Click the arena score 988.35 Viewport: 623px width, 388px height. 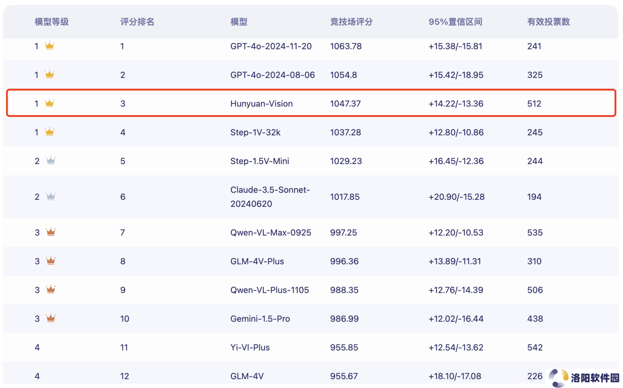tap(344, 290)
